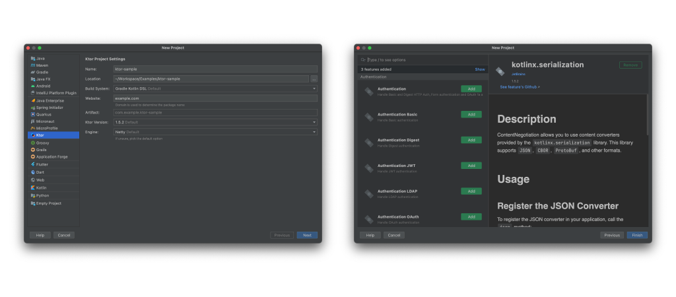This screenshot has width=676, height=297.
Task: Pick Java FX icon in sidebar
Action: pos(33,79)
